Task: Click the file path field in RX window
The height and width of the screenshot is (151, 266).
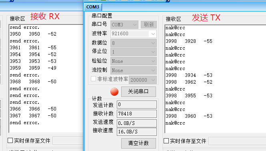Action: pos(68,141)
